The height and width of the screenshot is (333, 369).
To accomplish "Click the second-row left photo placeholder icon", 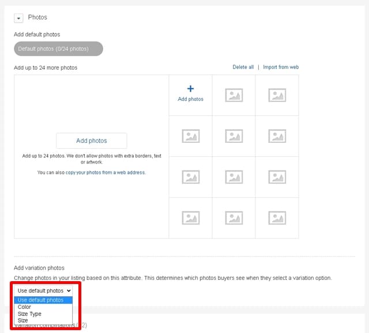I will pos(190,136).
